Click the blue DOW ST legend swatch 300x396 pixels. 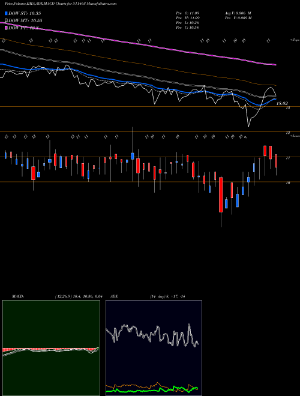coord(6,13)
